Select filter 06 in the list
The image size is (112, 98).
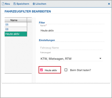coord(16,25)
